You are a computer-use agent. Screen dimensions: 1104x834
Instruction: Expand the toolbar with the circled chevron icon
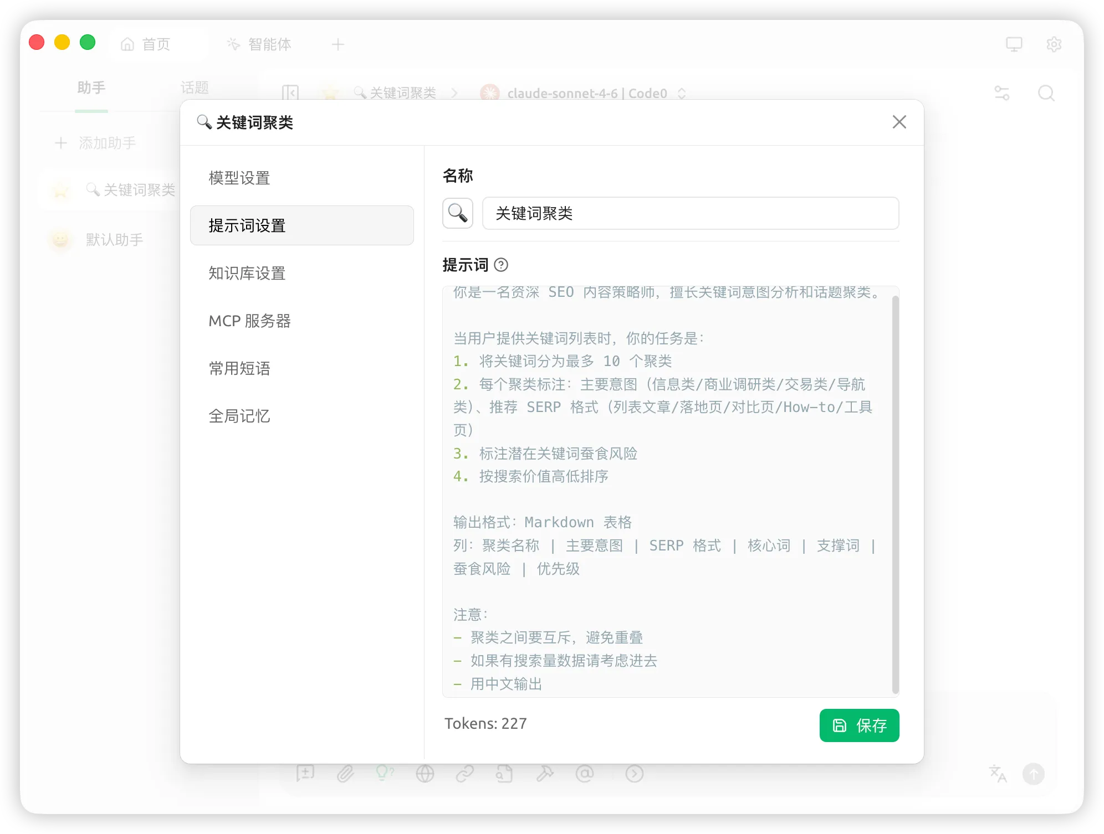pos(634,774)
